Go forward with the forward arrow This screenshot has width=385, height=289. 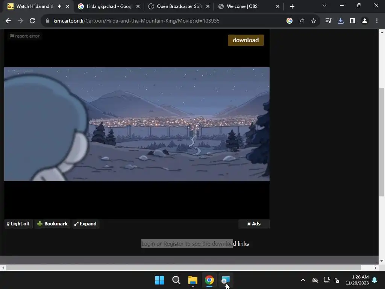(x=20, y=21)
